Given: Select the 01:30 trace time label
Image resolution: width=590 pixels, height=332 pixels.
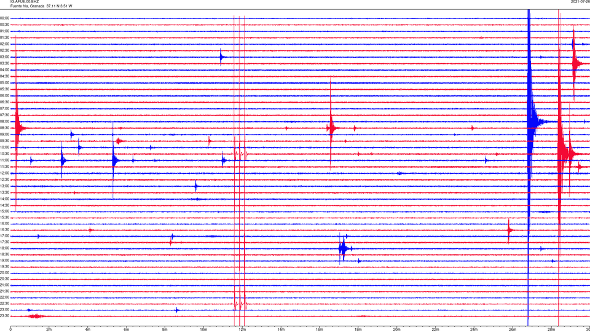Looking at the screenshot, I should coord(5,38).
